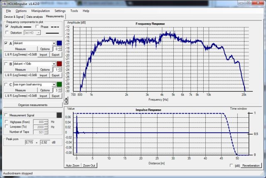
Task: Open the File menu
Action: tap(8, 11)
